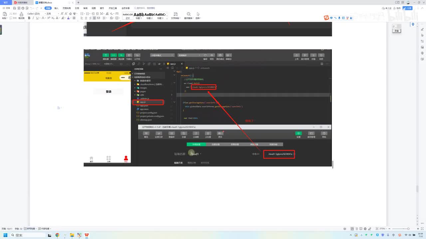Click the 协作 (Collaborate) button

point(397,8)
